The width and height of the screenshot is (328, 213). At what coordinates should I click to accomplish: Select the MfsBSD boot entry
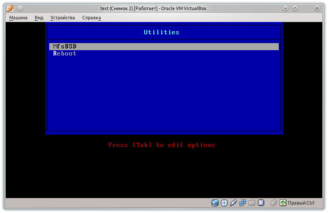(164, 47)
